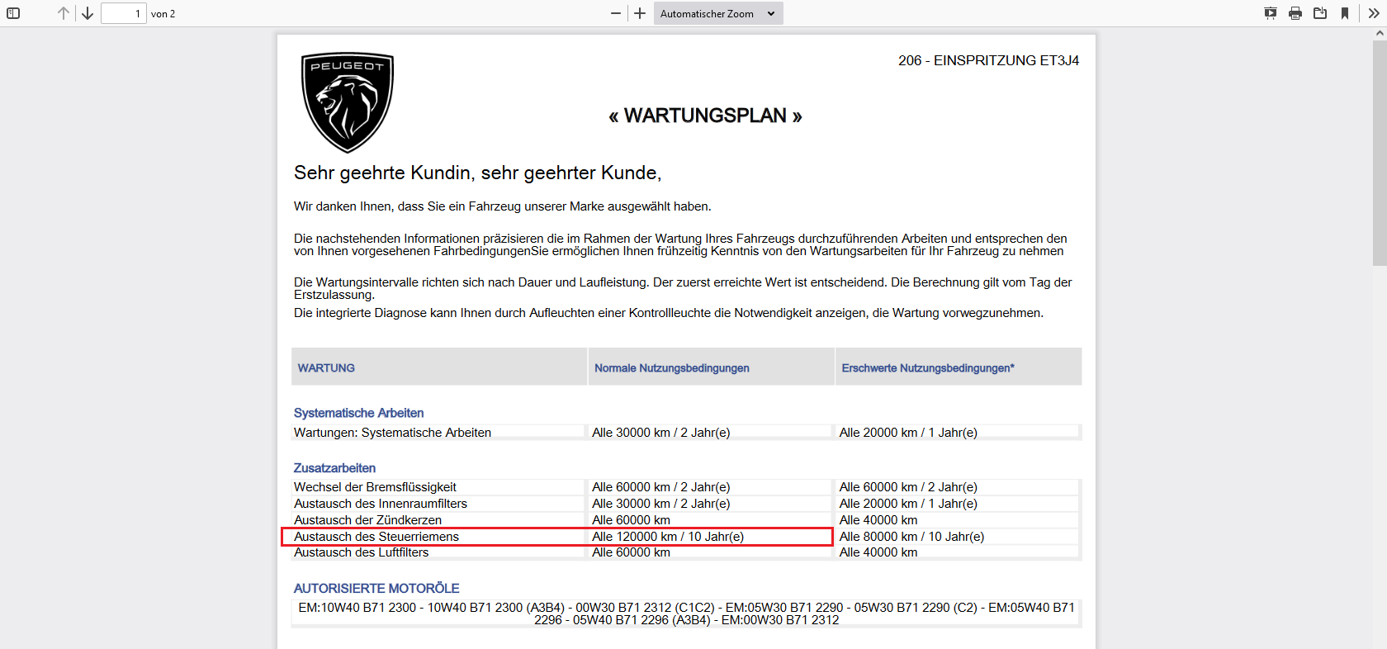Image resolution: width=1387 pixels, height=649 pixels.
Task: Click the Austausch des Steuerriemens row label
Action: (x=376, y=537)
